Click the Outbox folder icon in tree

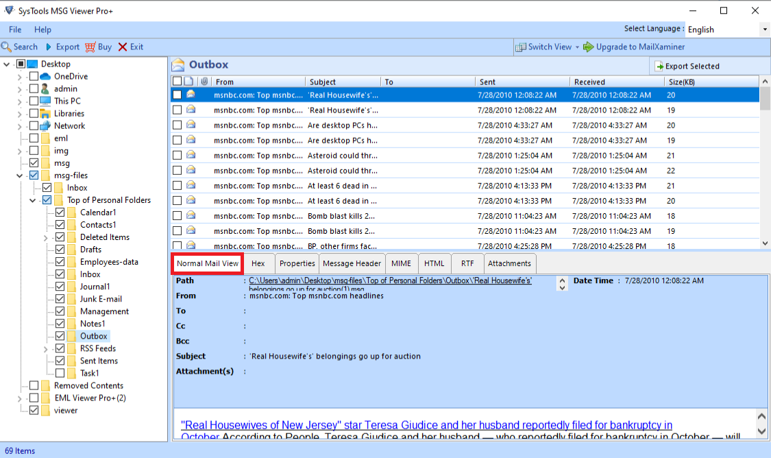[x=71, y=336]
